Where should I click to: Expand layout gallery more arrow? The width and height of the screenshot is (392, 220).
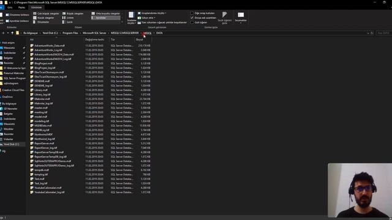pyautogui.click(x=122, y=22)
